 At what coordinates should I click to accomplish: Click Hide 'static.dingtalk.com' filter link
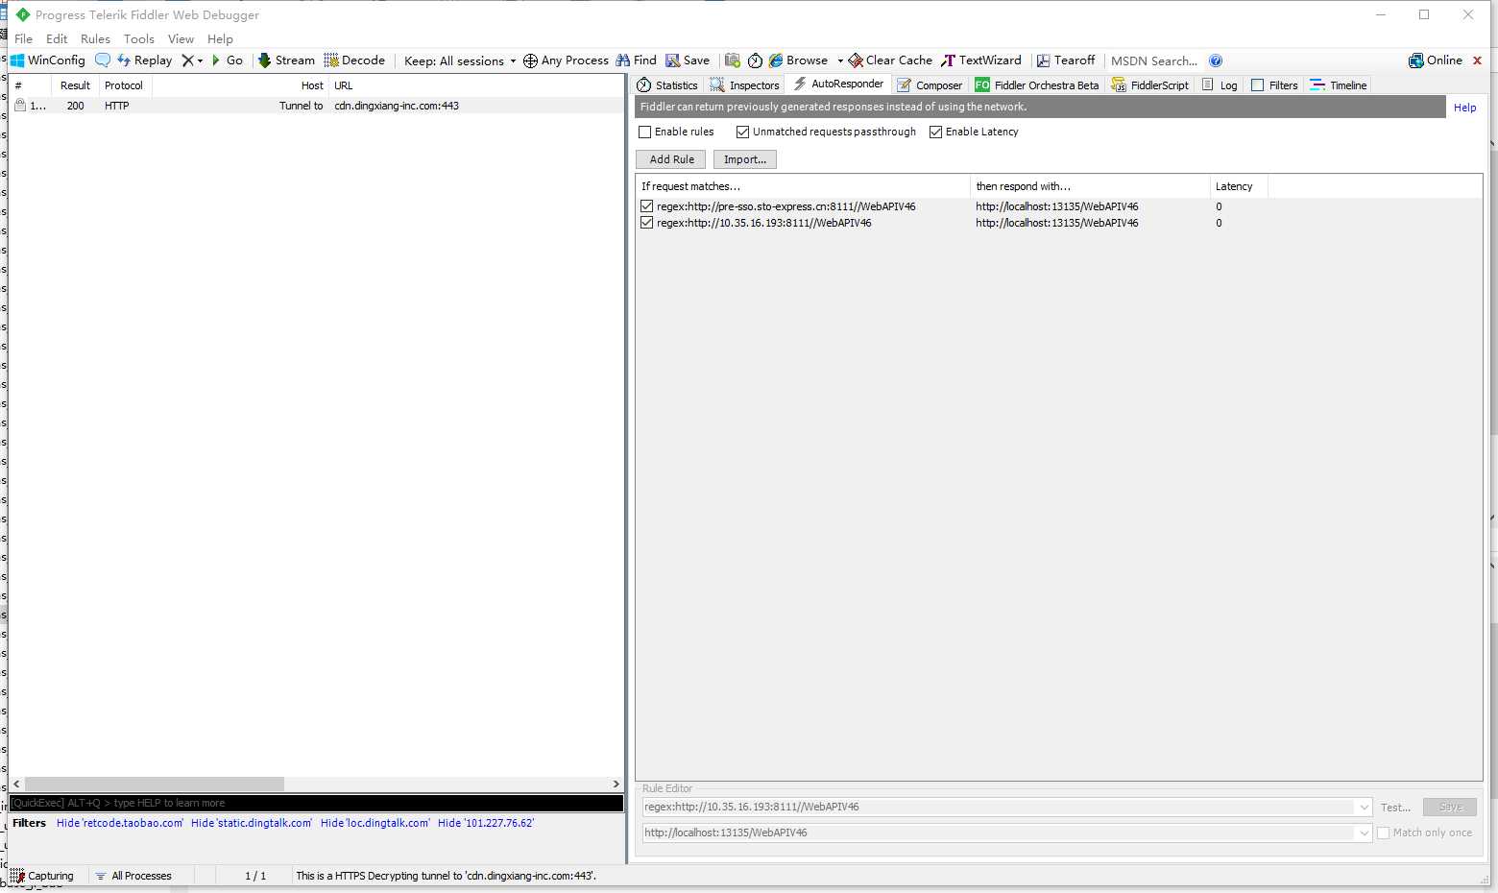pyautogui.click(x=252, y=823)
